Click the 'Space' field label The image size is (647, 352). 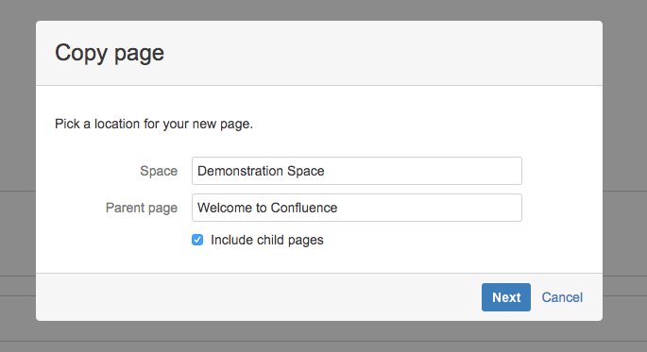tap(159, 171)
